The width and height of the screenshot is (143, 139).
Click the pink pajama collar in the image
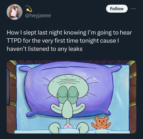(68, 127)
